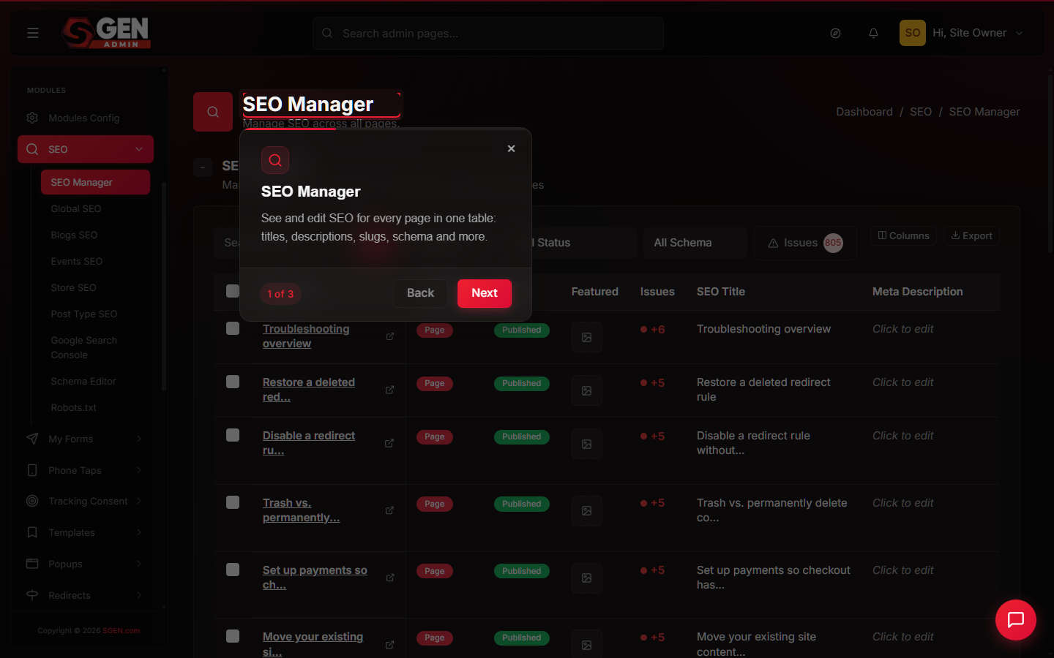Collapse section with the minus toggle button
The width and height of the screenshot is (1054, 658).
pyautogui.click(x=203, y=167)
